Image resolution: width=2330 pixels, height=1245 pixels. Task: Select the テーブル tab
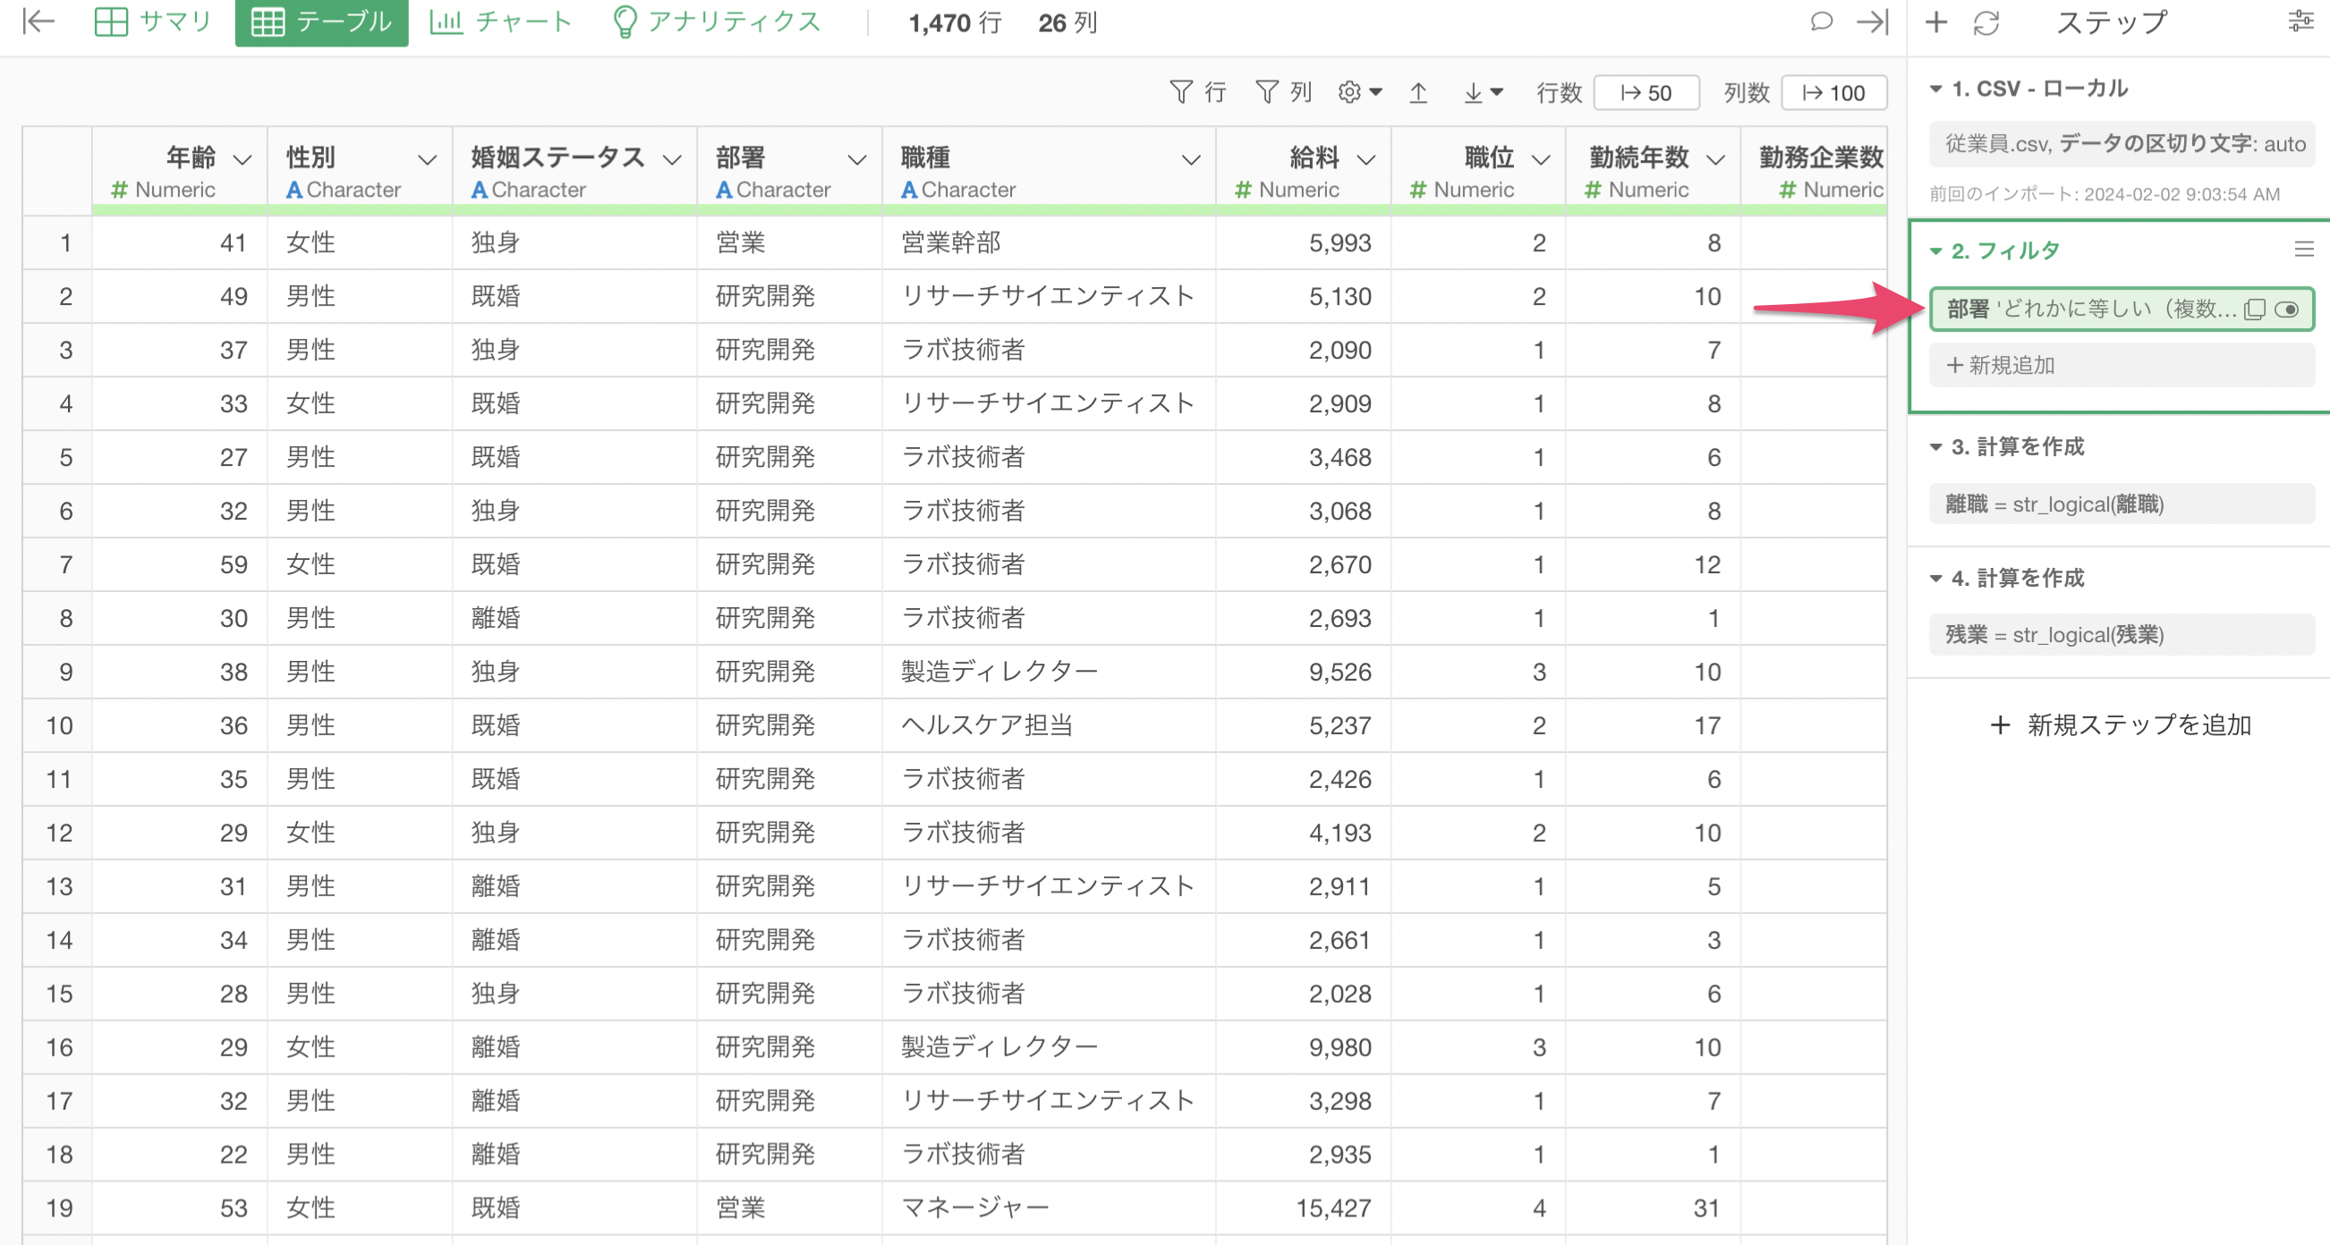(321, 21)
